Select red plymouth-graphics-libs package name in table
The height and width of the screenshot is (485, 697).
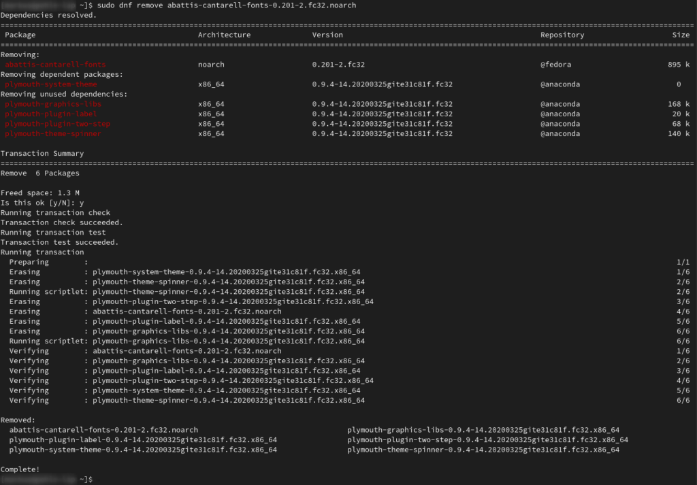click(53, 104)
